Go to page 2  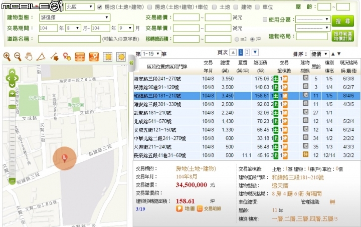247,53
